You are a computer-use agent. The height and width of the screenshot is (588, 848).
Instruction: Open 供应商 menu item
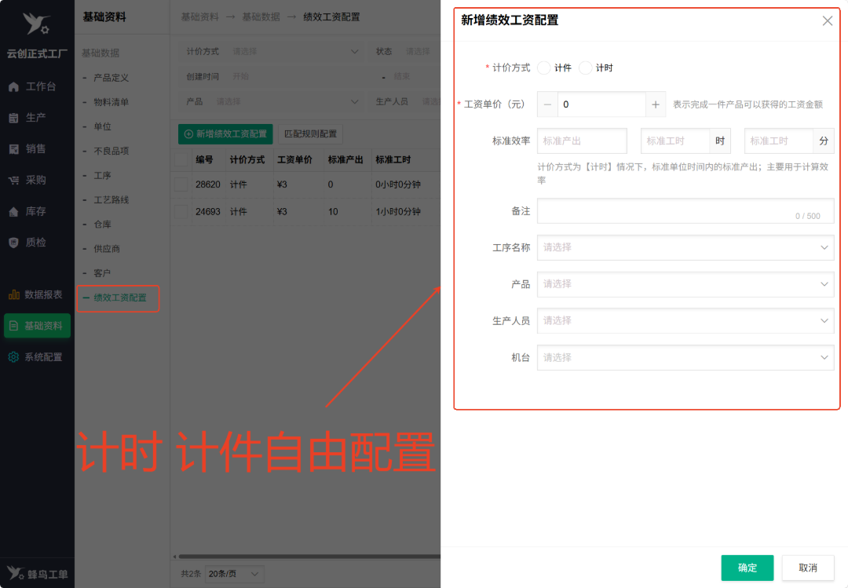tap(107, 249)
